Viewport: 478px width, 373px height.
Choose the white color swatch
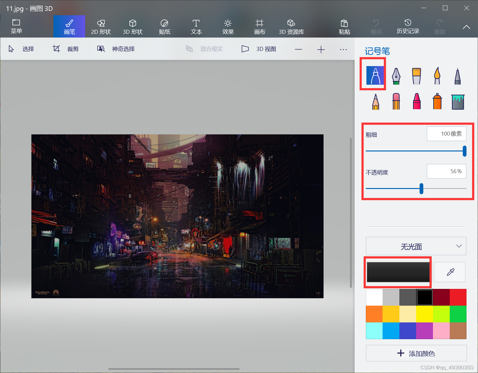[x=374, y=297]
